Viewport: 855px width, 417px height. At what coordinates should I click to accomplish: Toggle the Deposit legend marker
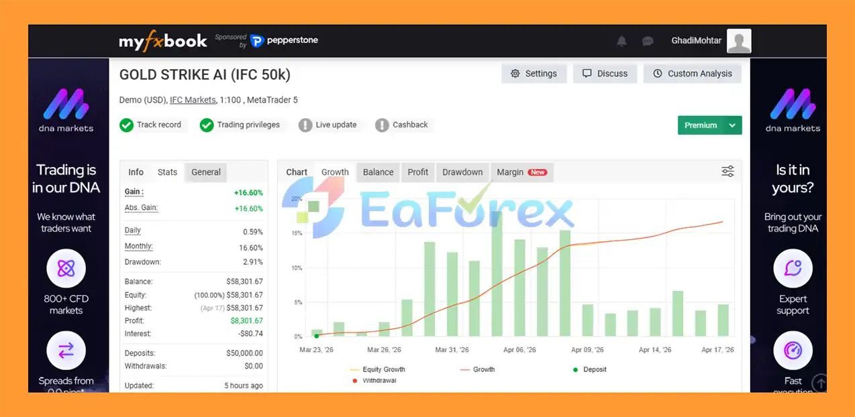point(591,369)
